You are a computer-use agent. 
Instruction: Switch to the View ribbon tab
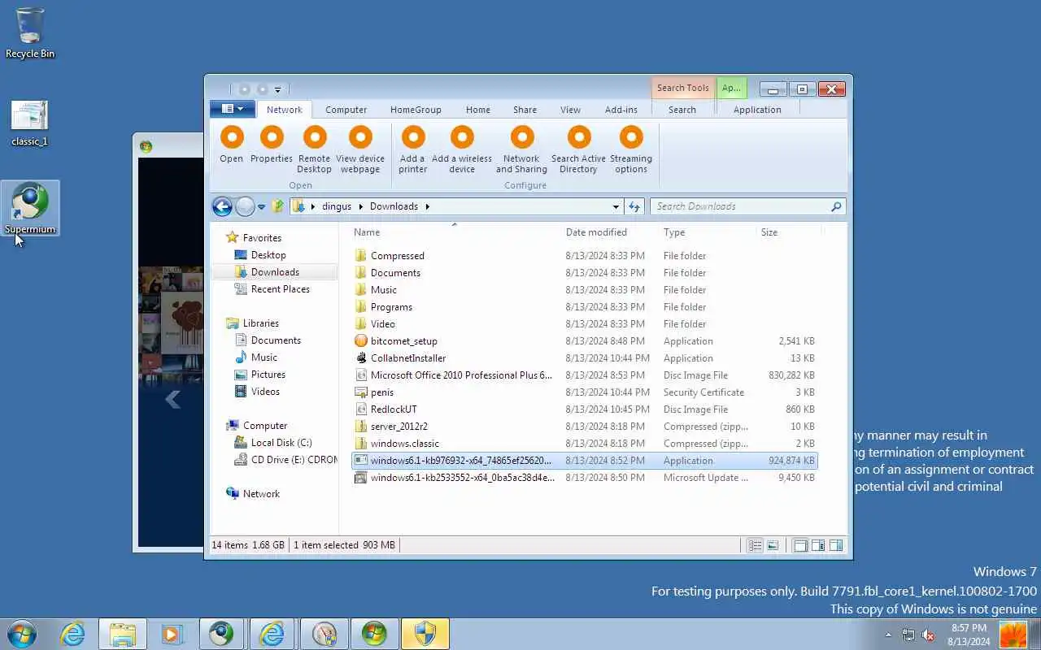[x=570, y=110]
